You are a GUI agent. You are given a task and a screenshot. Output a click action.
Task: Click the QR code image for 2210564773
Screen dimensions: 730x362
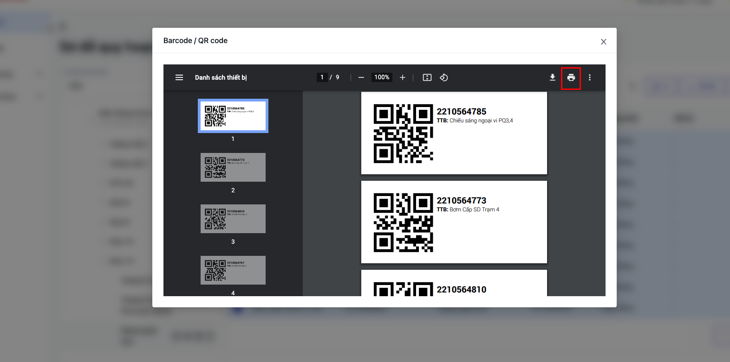click(x=404, y=222)
